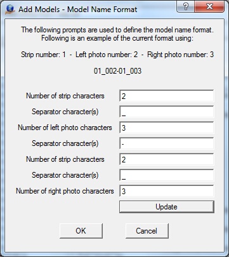Click the Add Models - Model Name Format title
The width and height of the screenshot is (229, 257).
click(x=78, y=10)
